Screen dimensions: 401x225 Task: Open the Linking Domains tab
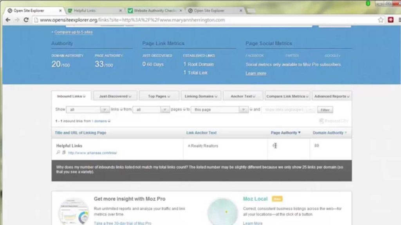coord(201,96)
